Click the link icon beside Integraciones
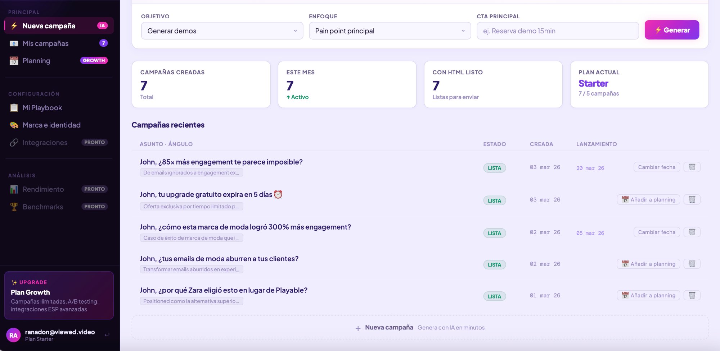720x351 pixels. pyautogui.click(x=14, y=143)
